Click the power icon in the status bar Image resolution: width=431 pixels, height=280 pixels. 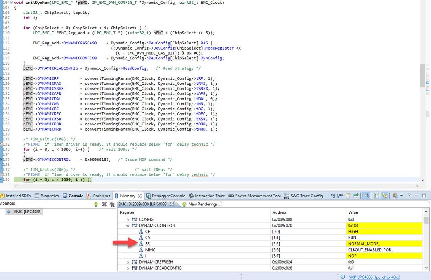pos(343,277)
